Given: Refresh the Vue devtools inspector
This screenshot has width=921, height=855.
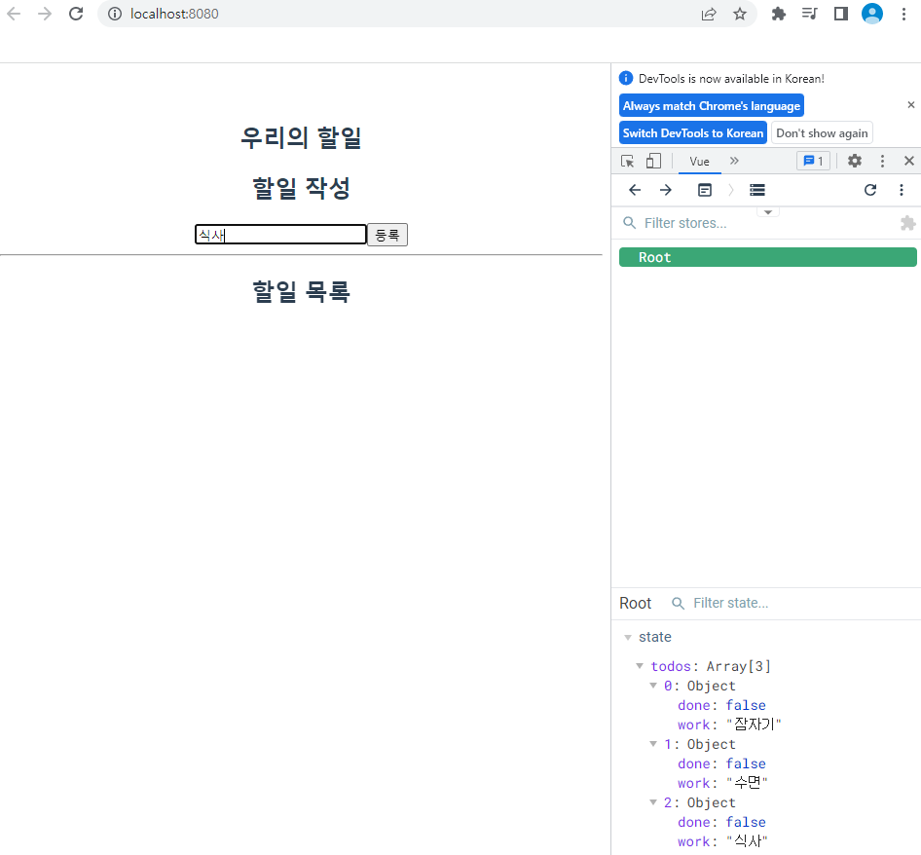Looking at the screenshot, I should click(x=870, y=190).
